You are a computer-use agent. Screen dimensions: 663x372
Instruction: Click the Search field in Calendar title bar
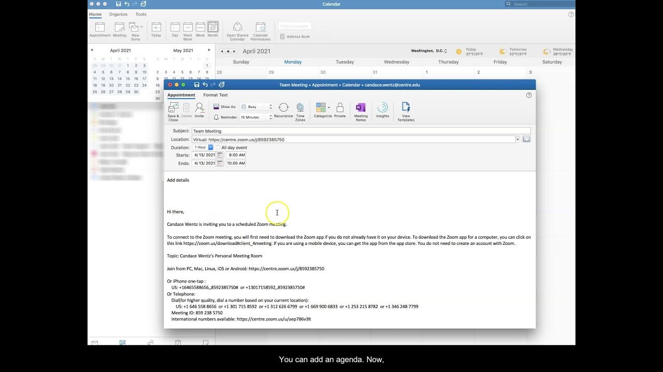click(x=540, y=4)
